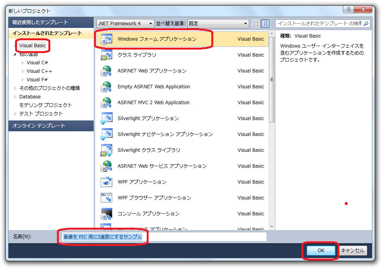Viewport: 382px width, 268px height.
Task: Click the Silverlight ナビゲーション アプリケーション icon
Action: (106, 134)
